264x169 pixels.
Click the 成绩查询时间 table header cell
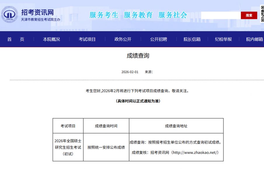point(106,126)
